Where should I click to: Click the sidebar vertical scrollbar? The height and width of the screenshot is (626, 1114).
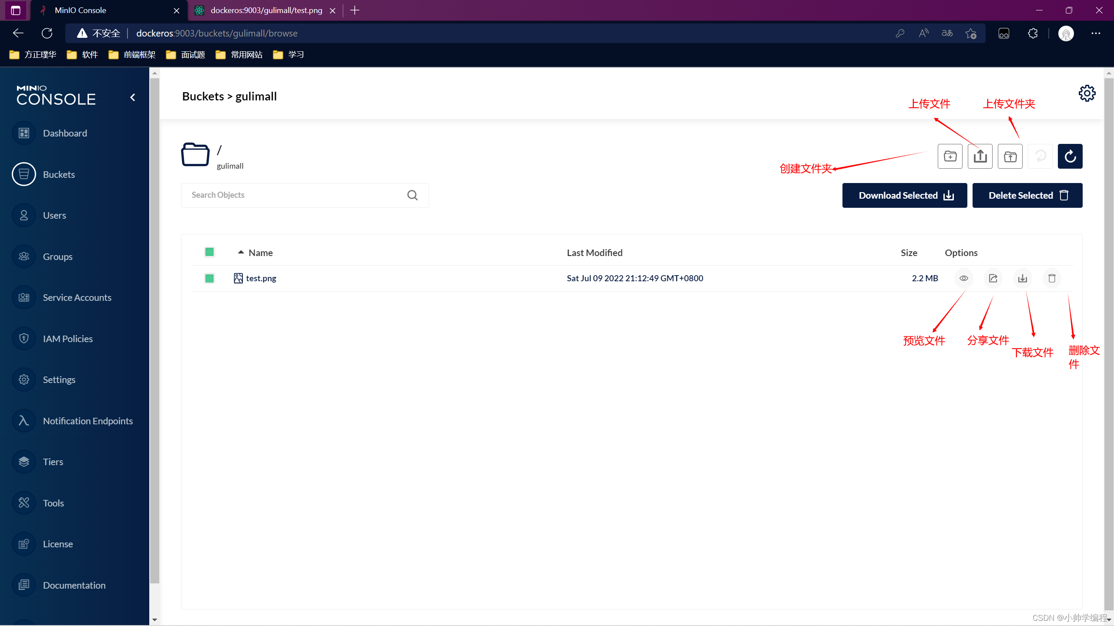point(154,330)
